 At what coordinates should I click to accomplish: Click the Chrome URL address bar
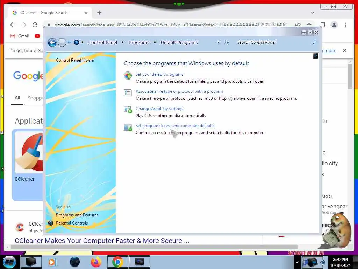point(170,25)
